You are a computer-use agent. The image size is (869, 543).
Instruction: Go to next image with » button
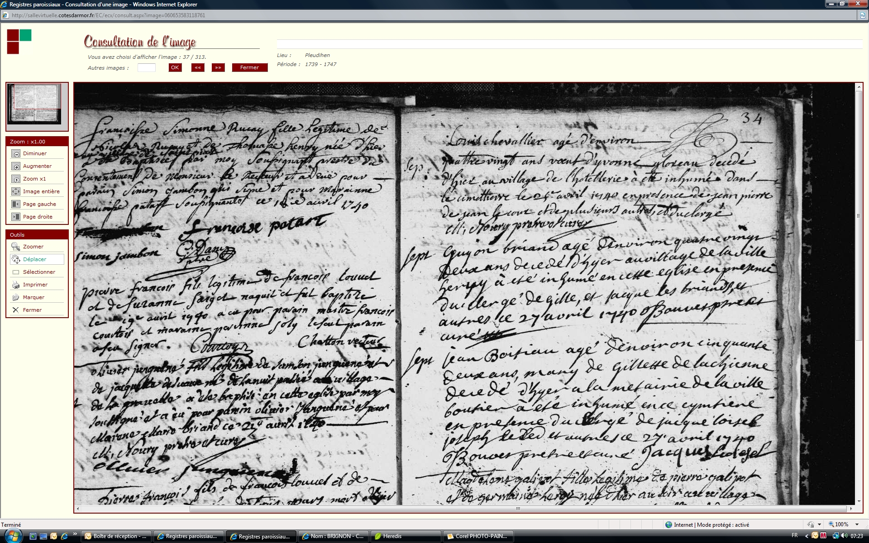pos(218,67)
